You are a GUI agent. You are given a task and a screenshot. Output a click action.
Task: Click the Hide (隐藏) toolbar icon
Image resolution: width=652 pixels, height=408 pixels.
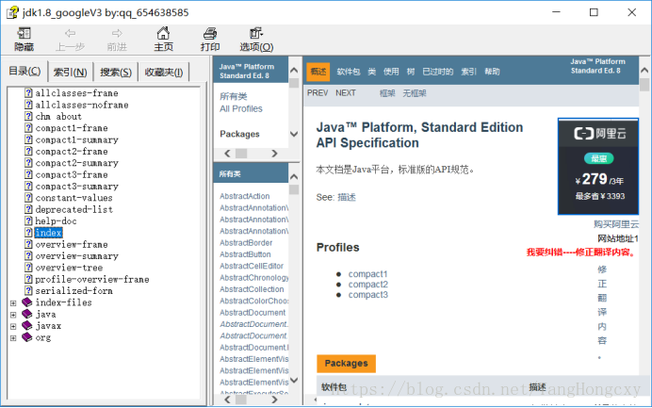(x=24, y=34)
